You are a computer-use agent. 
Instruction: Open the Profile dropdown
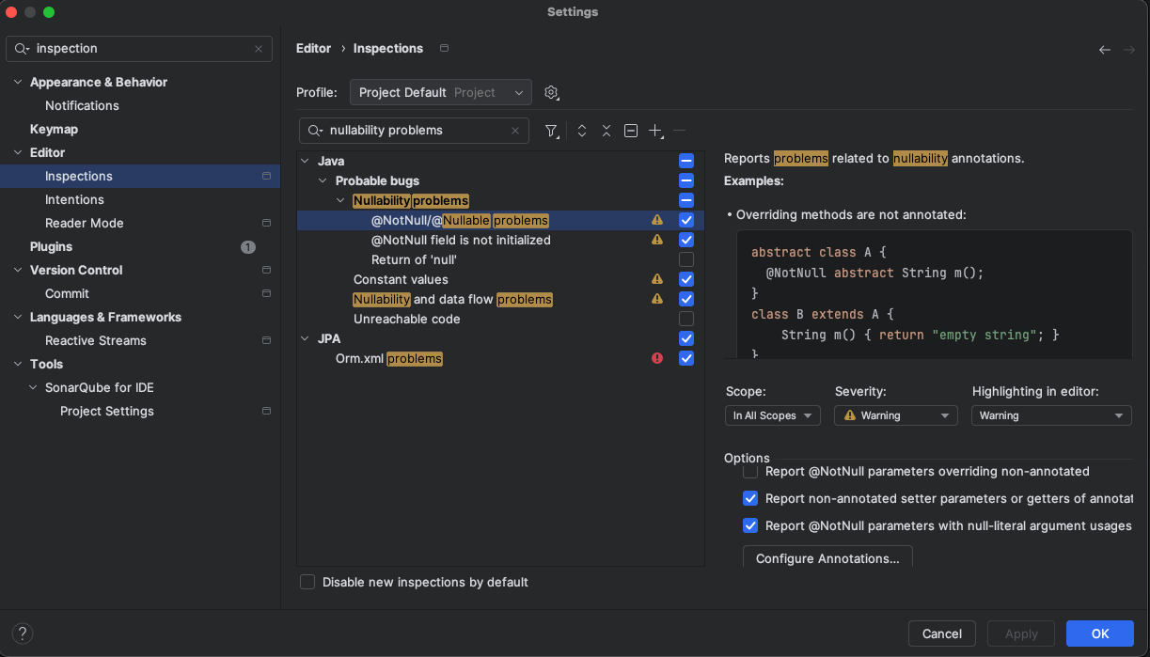[439, 92]
